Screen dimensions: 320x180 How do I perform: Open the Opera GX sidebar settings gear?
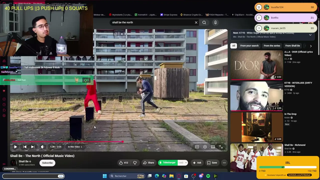coord(4,115)
